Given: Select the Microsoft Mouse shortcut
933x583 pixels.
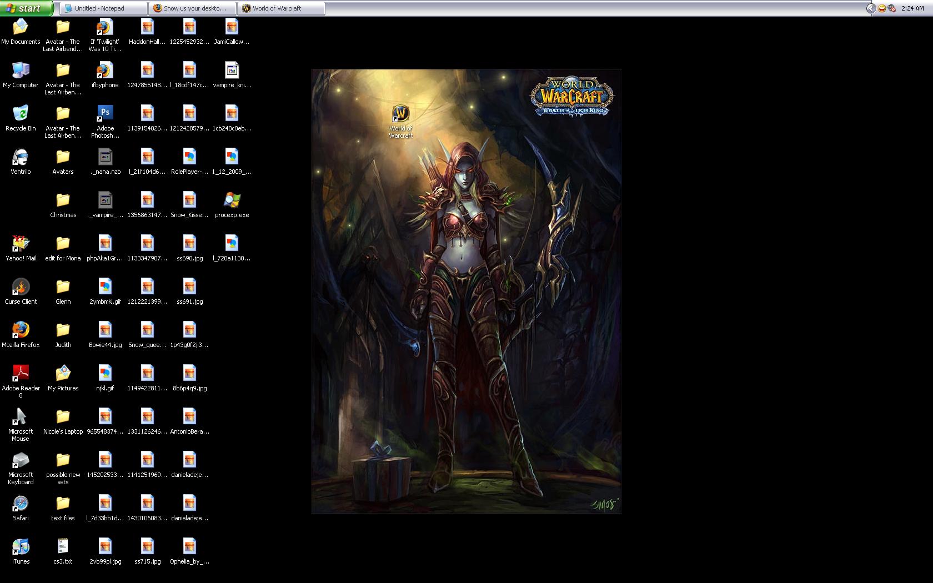Looking at the screenshot, I should (21, 425).
